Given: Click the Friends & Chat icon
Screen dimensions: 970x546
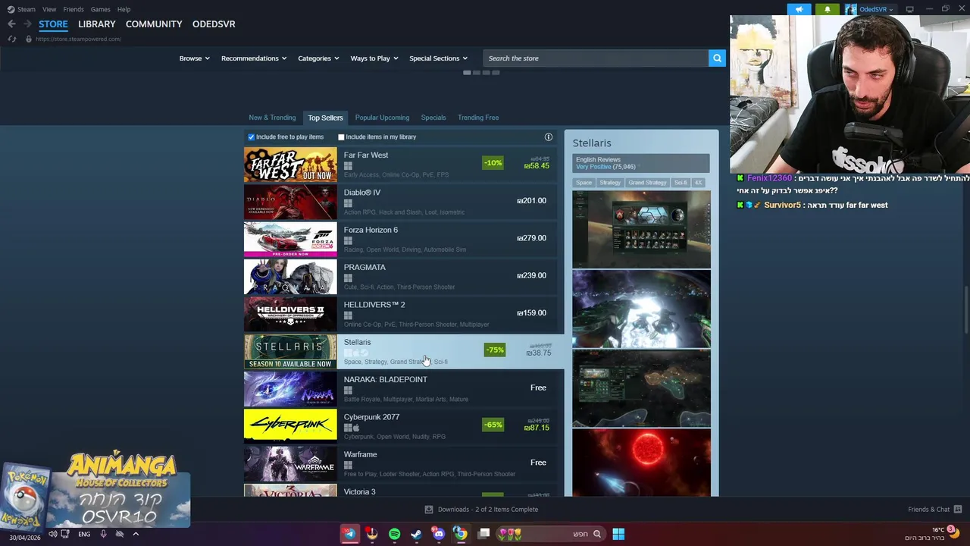Looking at the screenshot, I should pyautogui.click(x=958, y=510).
